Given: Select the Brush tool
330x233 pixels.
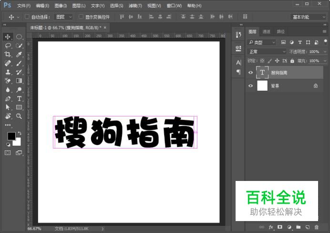Looking at the screenshot, I should pyautogui.click(x=19, y=63).
